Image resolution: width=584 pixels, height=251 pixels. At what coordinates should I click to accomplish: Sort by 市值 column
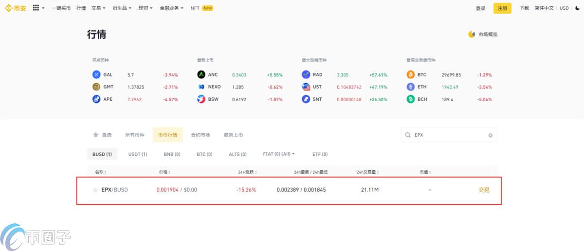[x=425, y=172]
